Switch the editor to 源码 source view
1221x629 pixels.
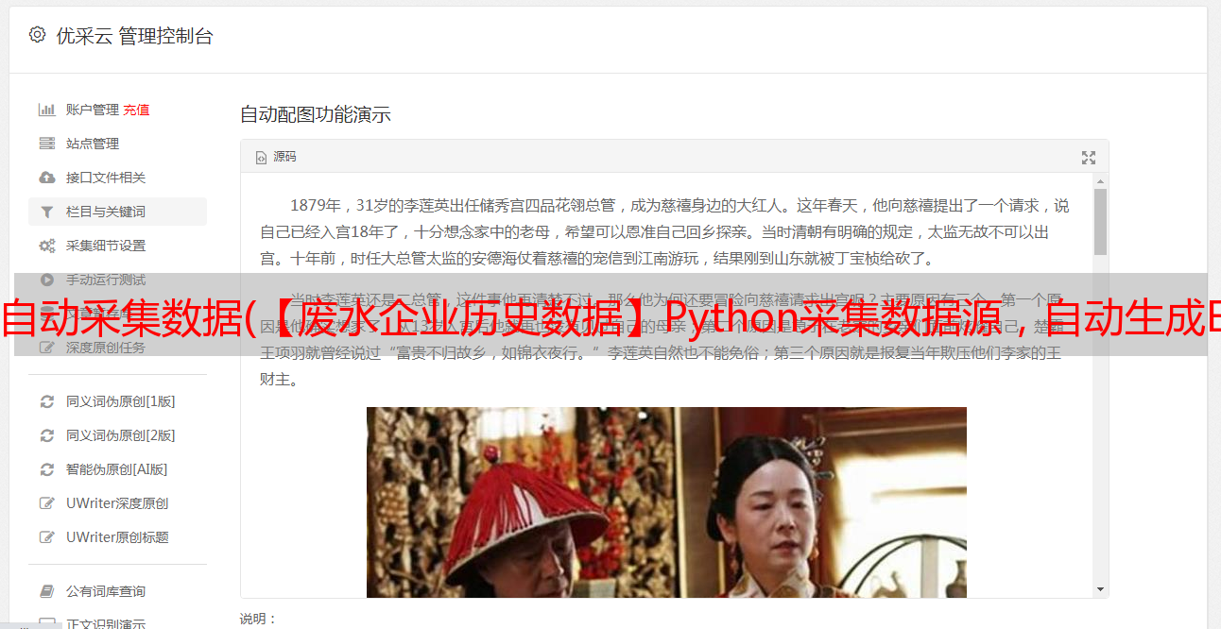(276, 157)
